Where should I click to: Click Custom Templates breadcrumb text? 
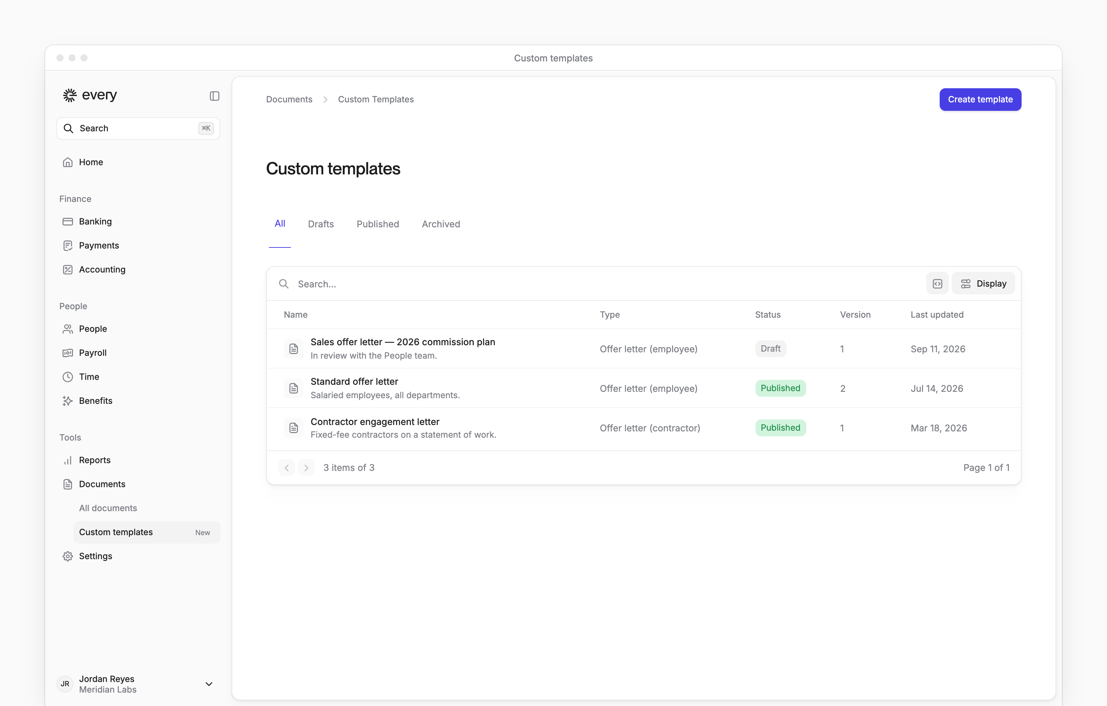[376, 99]
